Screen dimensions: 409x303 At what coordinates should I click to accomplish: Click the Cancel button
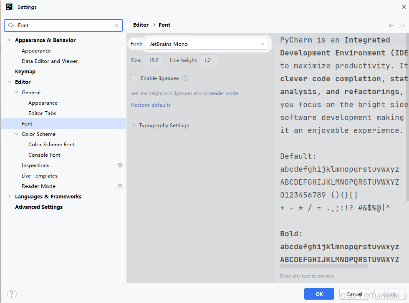pyautogui.click(x=354, y=294)
